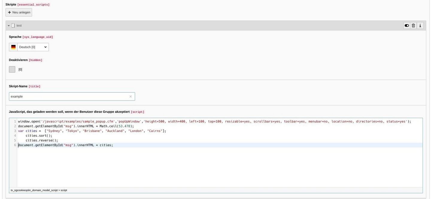Screen dimensions: 431x199
Task: Click the [script] field tag label
Action: pos(137,112)
